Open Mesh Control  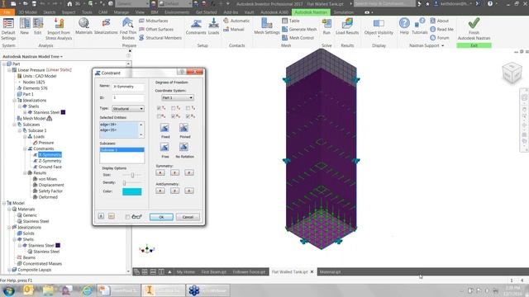click(298, 38)
